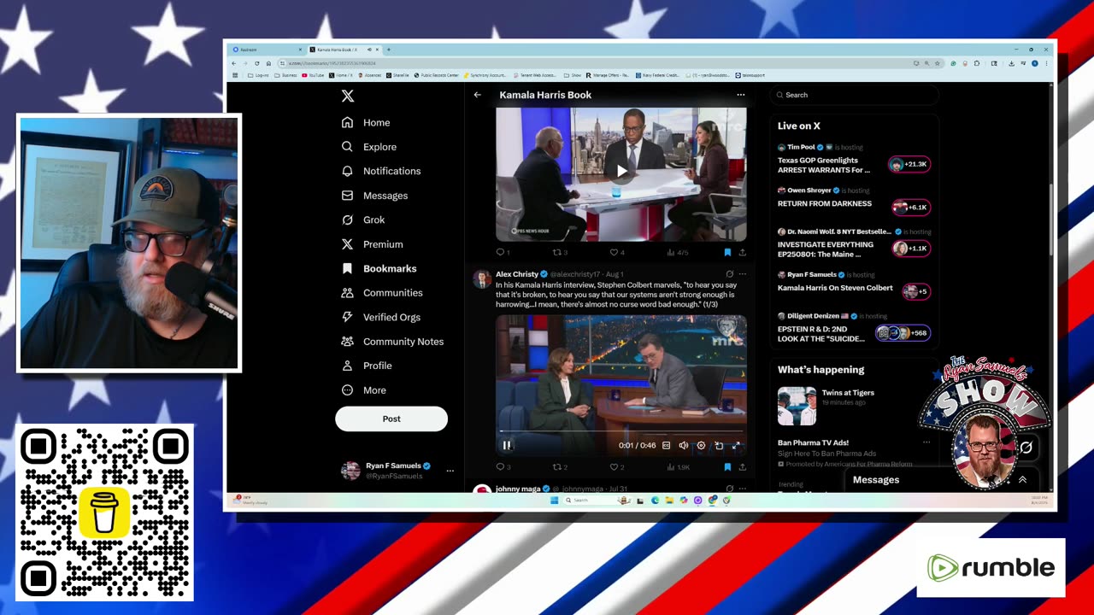Screen dimensions: 1094x615
Task: Open Verified Orgs page
Action: pyautogui.click(x=381, y=317)
